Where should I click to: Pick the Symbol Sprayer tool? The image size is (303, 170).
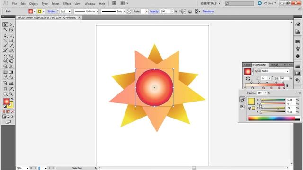[5, 83]
